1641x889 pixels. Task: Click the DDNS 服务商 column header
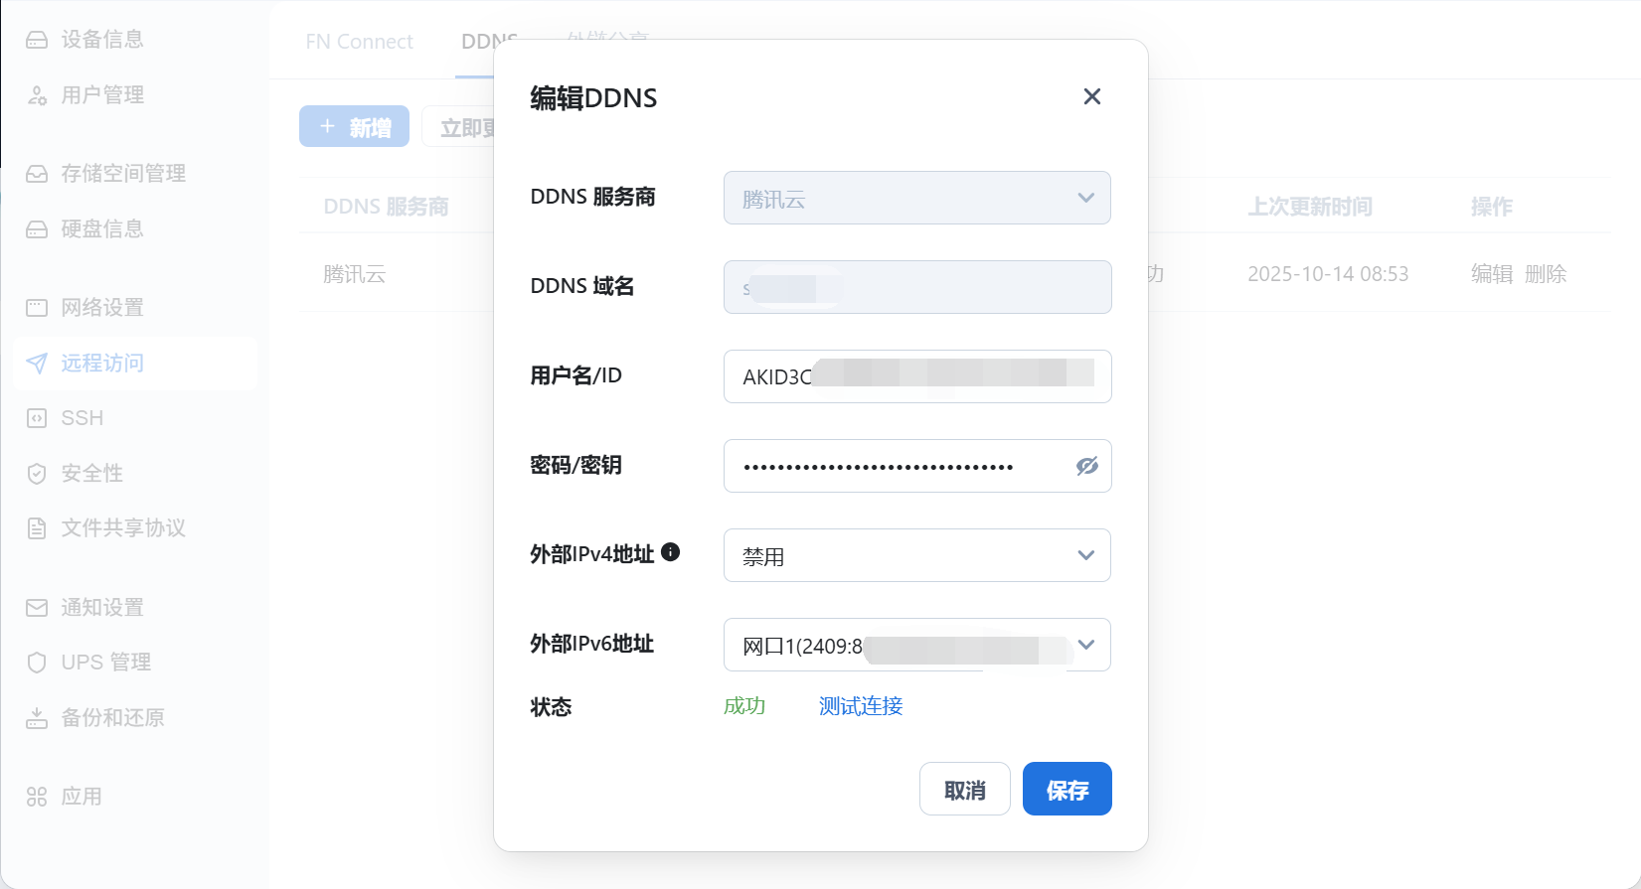pyautogui.click(x=386, y=207)
